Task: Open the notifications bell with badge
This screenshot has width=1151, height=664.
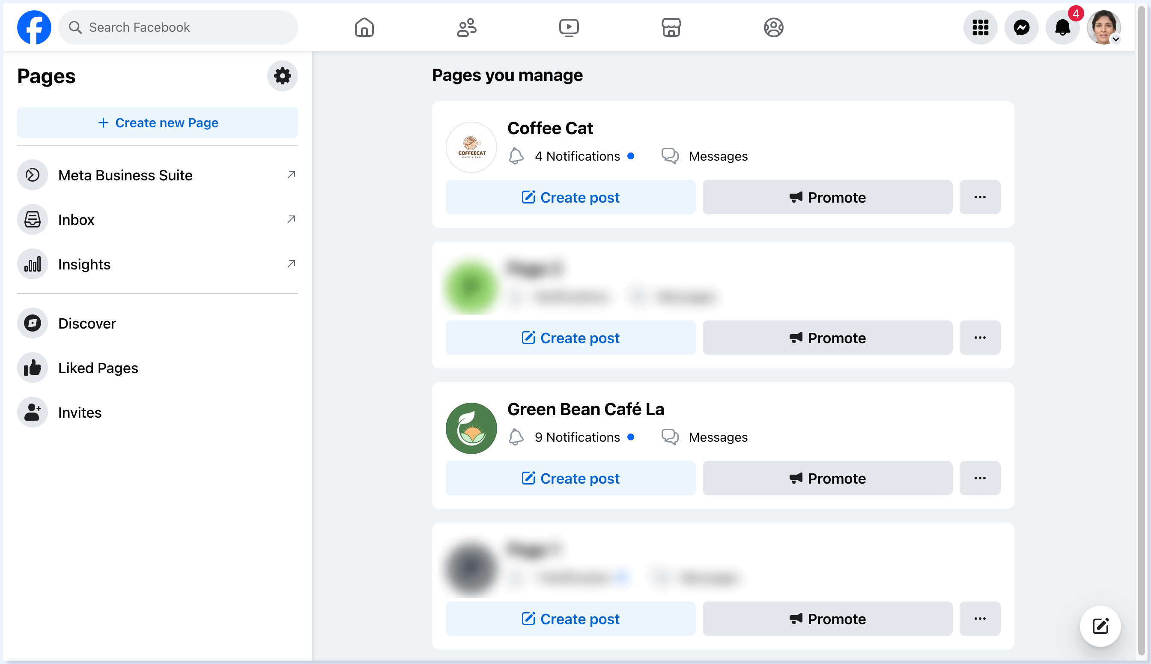Action: point(1062,27)
